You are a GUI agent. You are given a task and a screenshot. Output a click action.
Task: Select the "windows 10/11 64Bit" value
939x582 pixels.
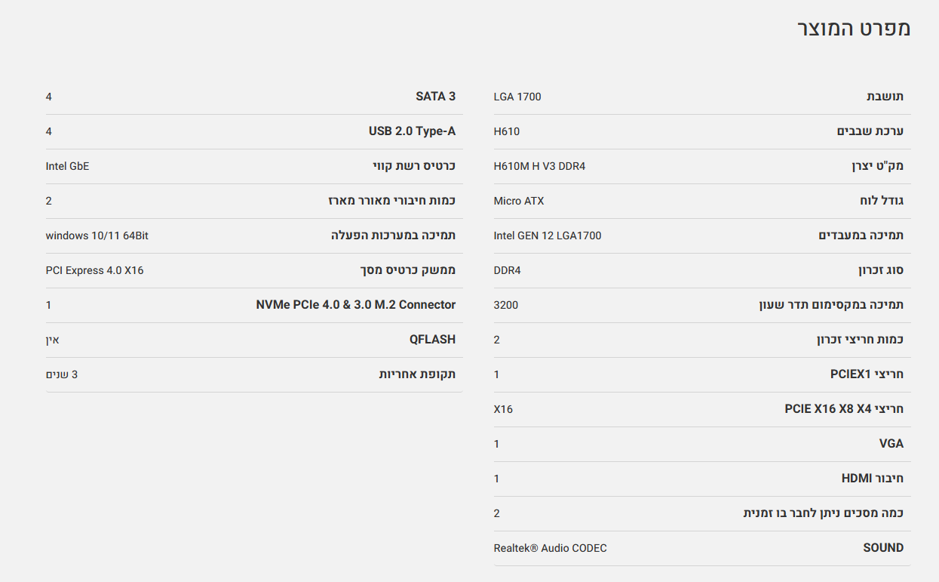97,236
